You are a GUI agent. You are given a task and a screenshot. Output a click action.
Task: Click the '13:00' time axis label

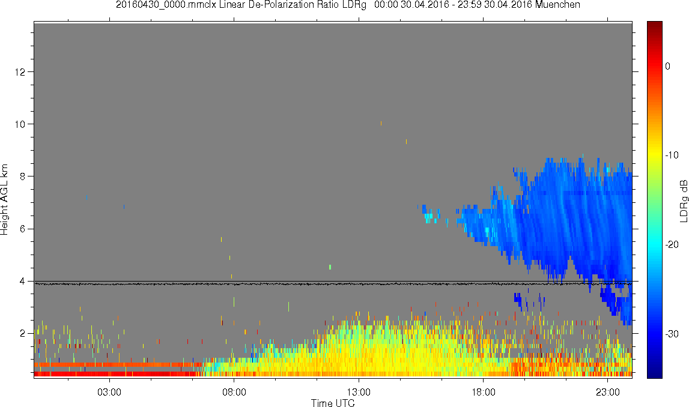pos(359,392)
